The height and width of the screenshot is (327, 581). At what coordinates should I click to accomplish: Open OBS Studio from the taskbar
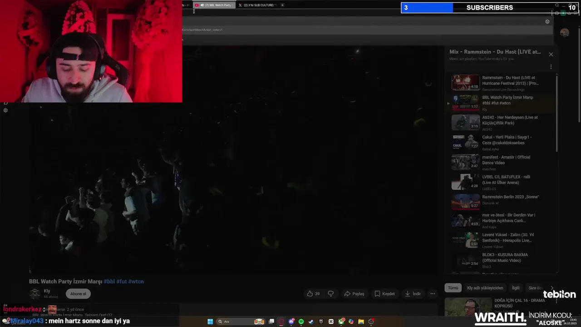tap(371, 322)
